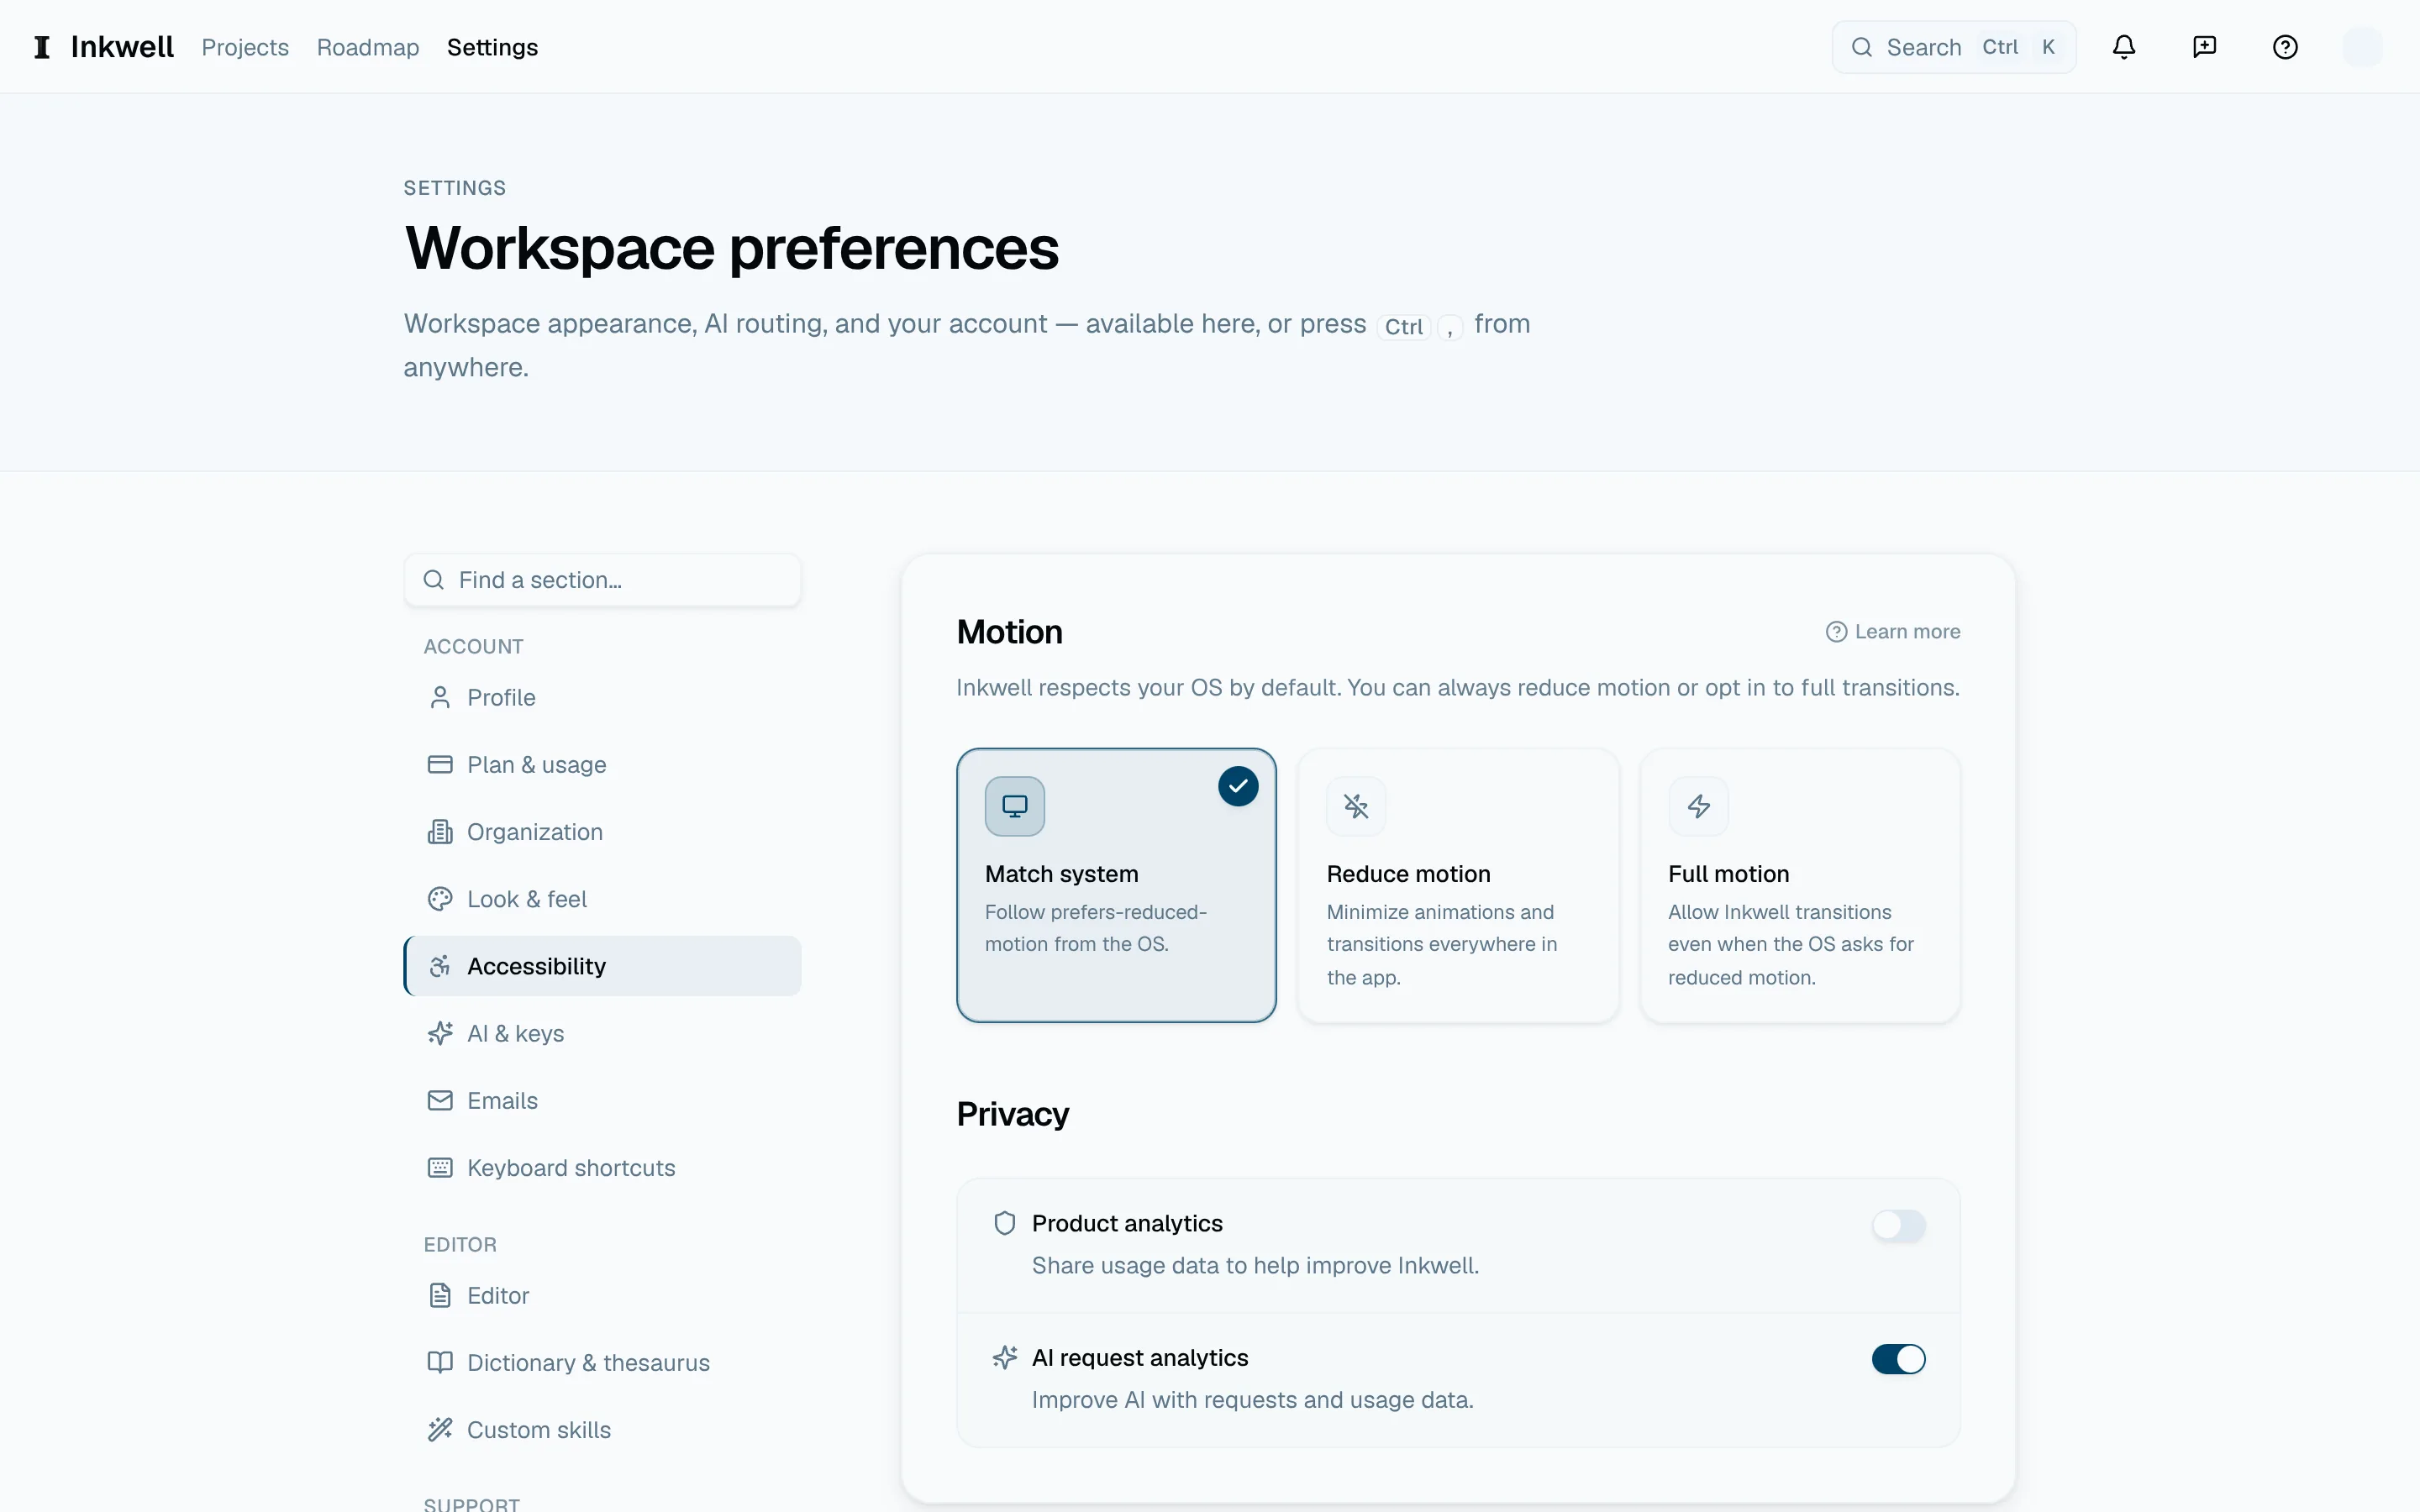Open the Custom skills section
This screenshot has height=1512, width=2420.
[603, 1430]
